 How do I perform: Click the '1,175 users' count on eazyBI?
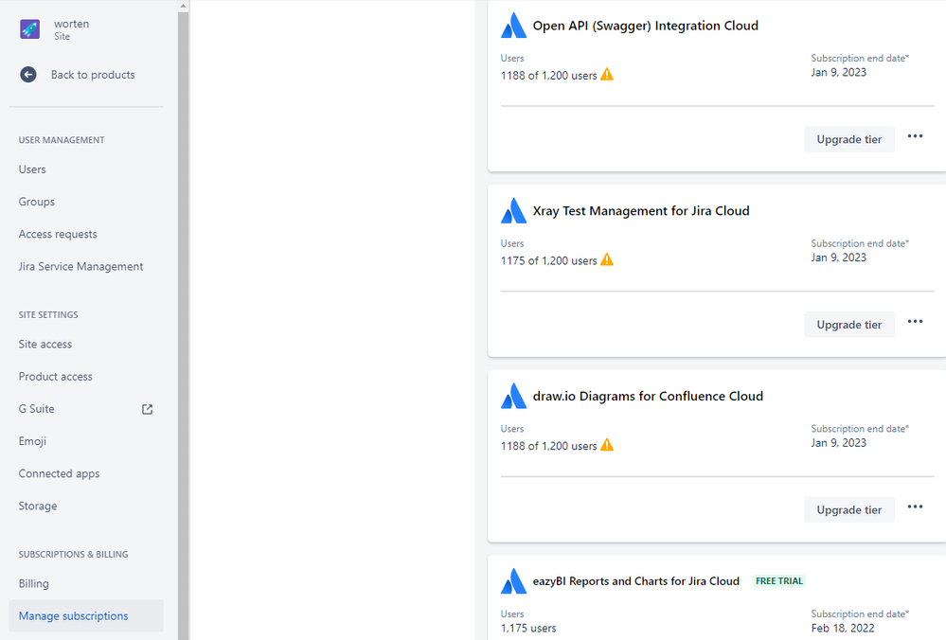[528, 628]
